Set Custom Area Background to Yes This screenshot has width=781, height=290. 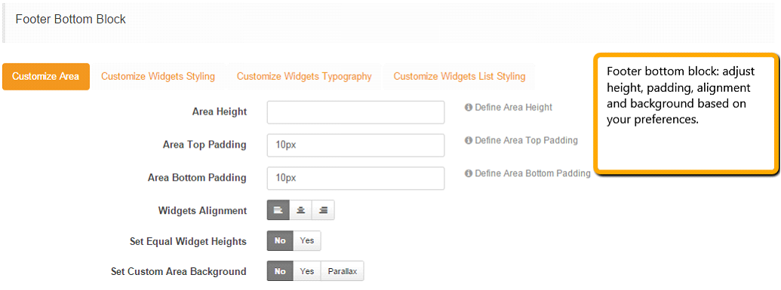[307, 272]
